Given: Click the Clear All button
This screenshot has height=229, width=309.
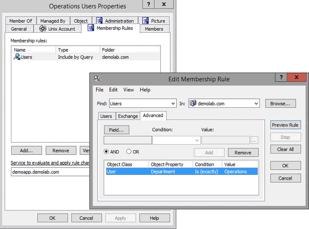Looking at the screenshot, I should [285, 149].
